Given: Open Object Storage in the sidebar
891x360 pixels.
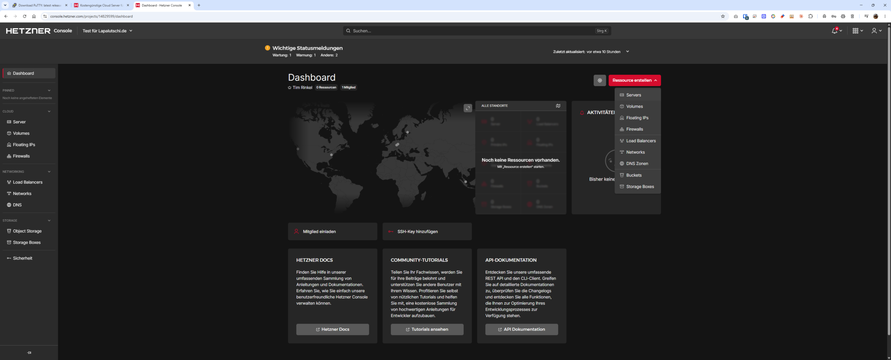Looking at the screenshot, I should click(29, 231).
